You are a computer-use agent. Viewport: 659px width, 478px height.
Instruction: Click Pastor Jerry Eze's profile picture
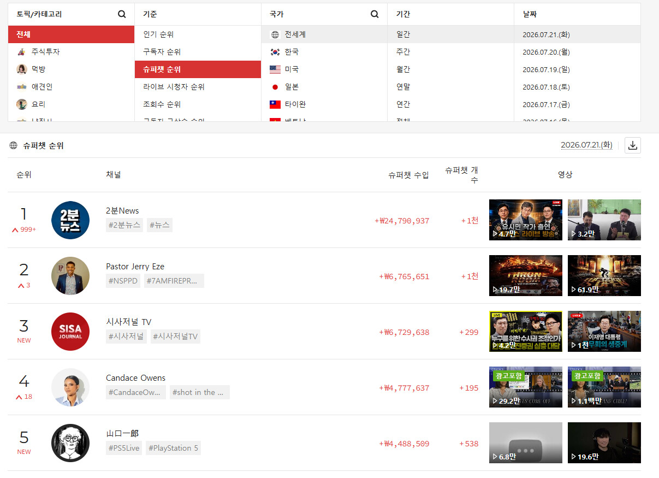coord(70,276)
